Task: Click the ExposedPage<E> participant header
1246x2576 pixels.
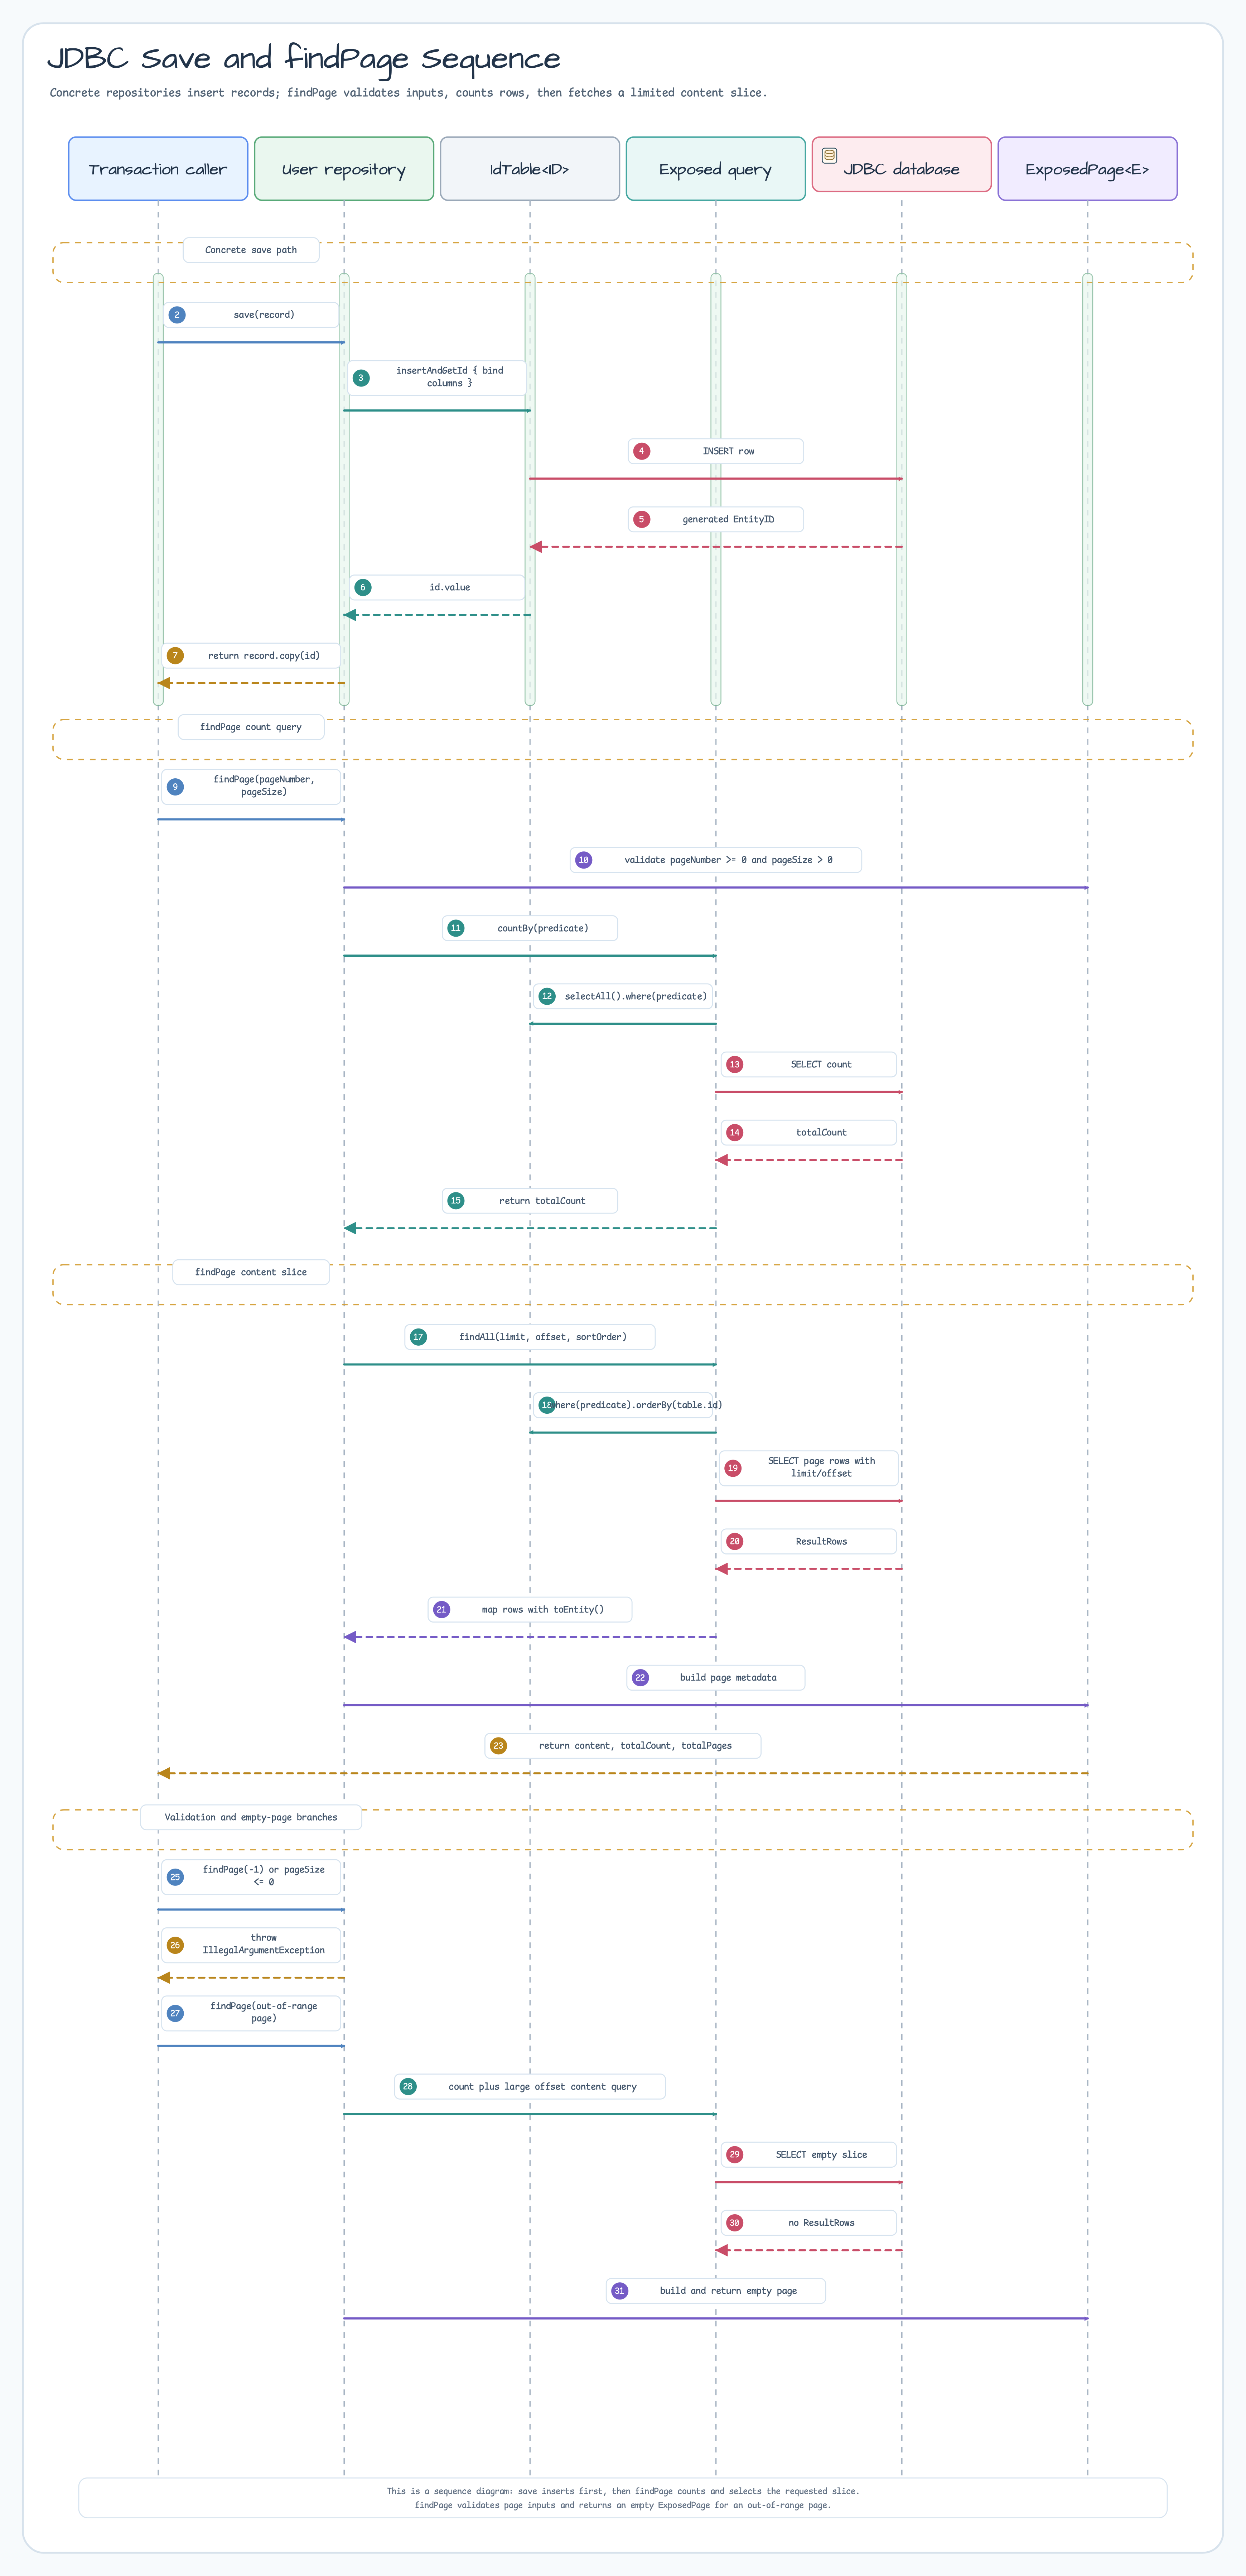Action: tap(1088, 169)
